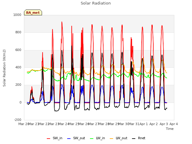The width and height of the screenshot is (192, 144).
Task: Click the 600 y-axis tick label
Action: click(18, 50)
